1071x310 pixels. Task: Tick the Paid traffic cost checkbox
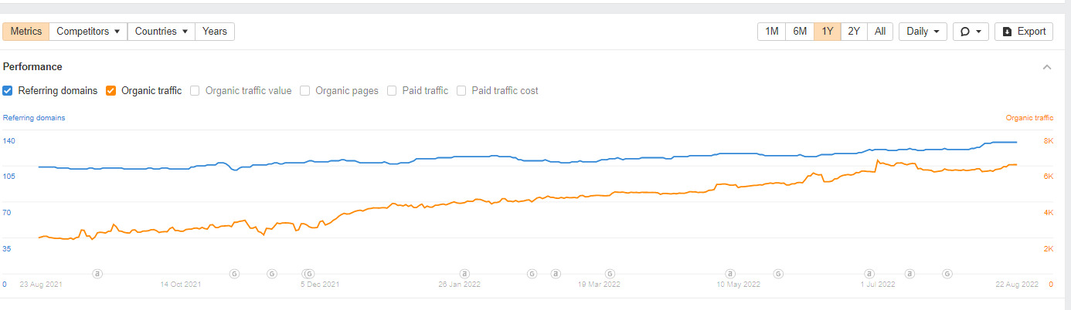(x=461, y=90)
